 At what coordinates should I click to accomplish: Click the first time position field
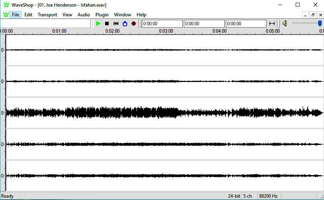pos(163,24)
